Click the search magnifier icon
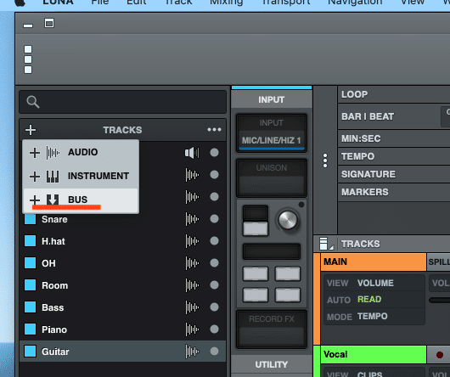The width and height of the screenshot is (450, 377). pyautogui.click(x=33, y=102)
